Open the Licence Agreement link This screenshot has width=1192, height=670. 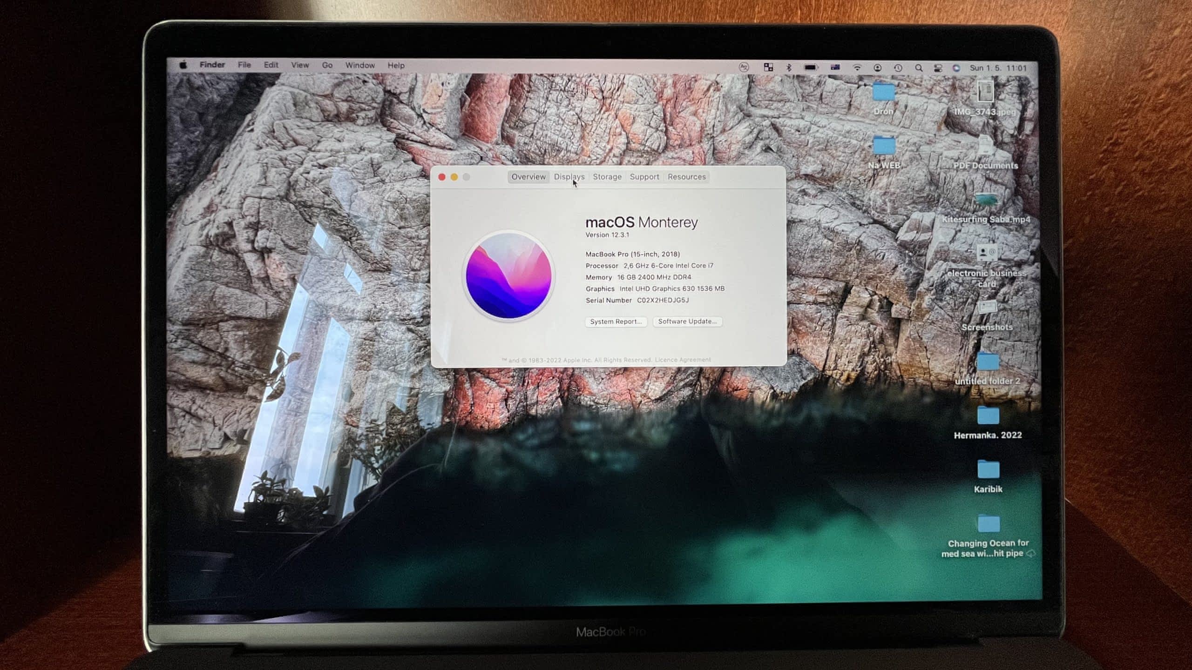pos(683,360)
